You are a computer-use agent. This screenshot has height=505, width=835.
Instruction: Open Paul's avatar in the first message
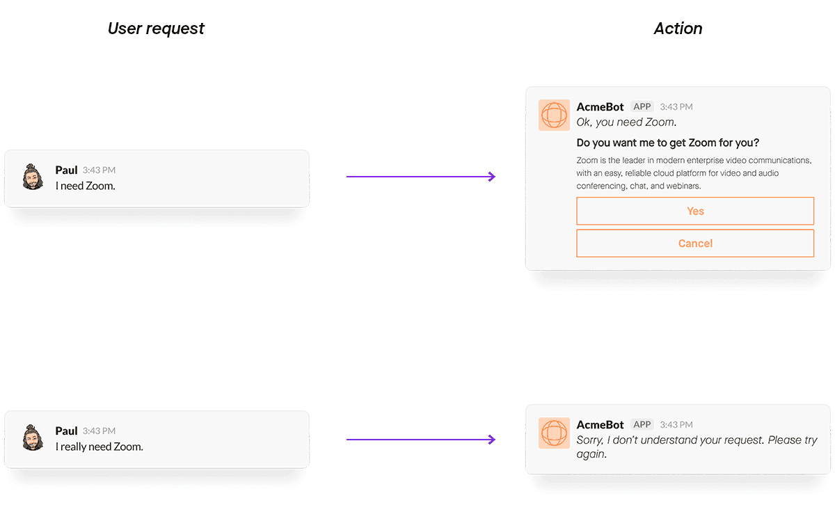[32, 177]
